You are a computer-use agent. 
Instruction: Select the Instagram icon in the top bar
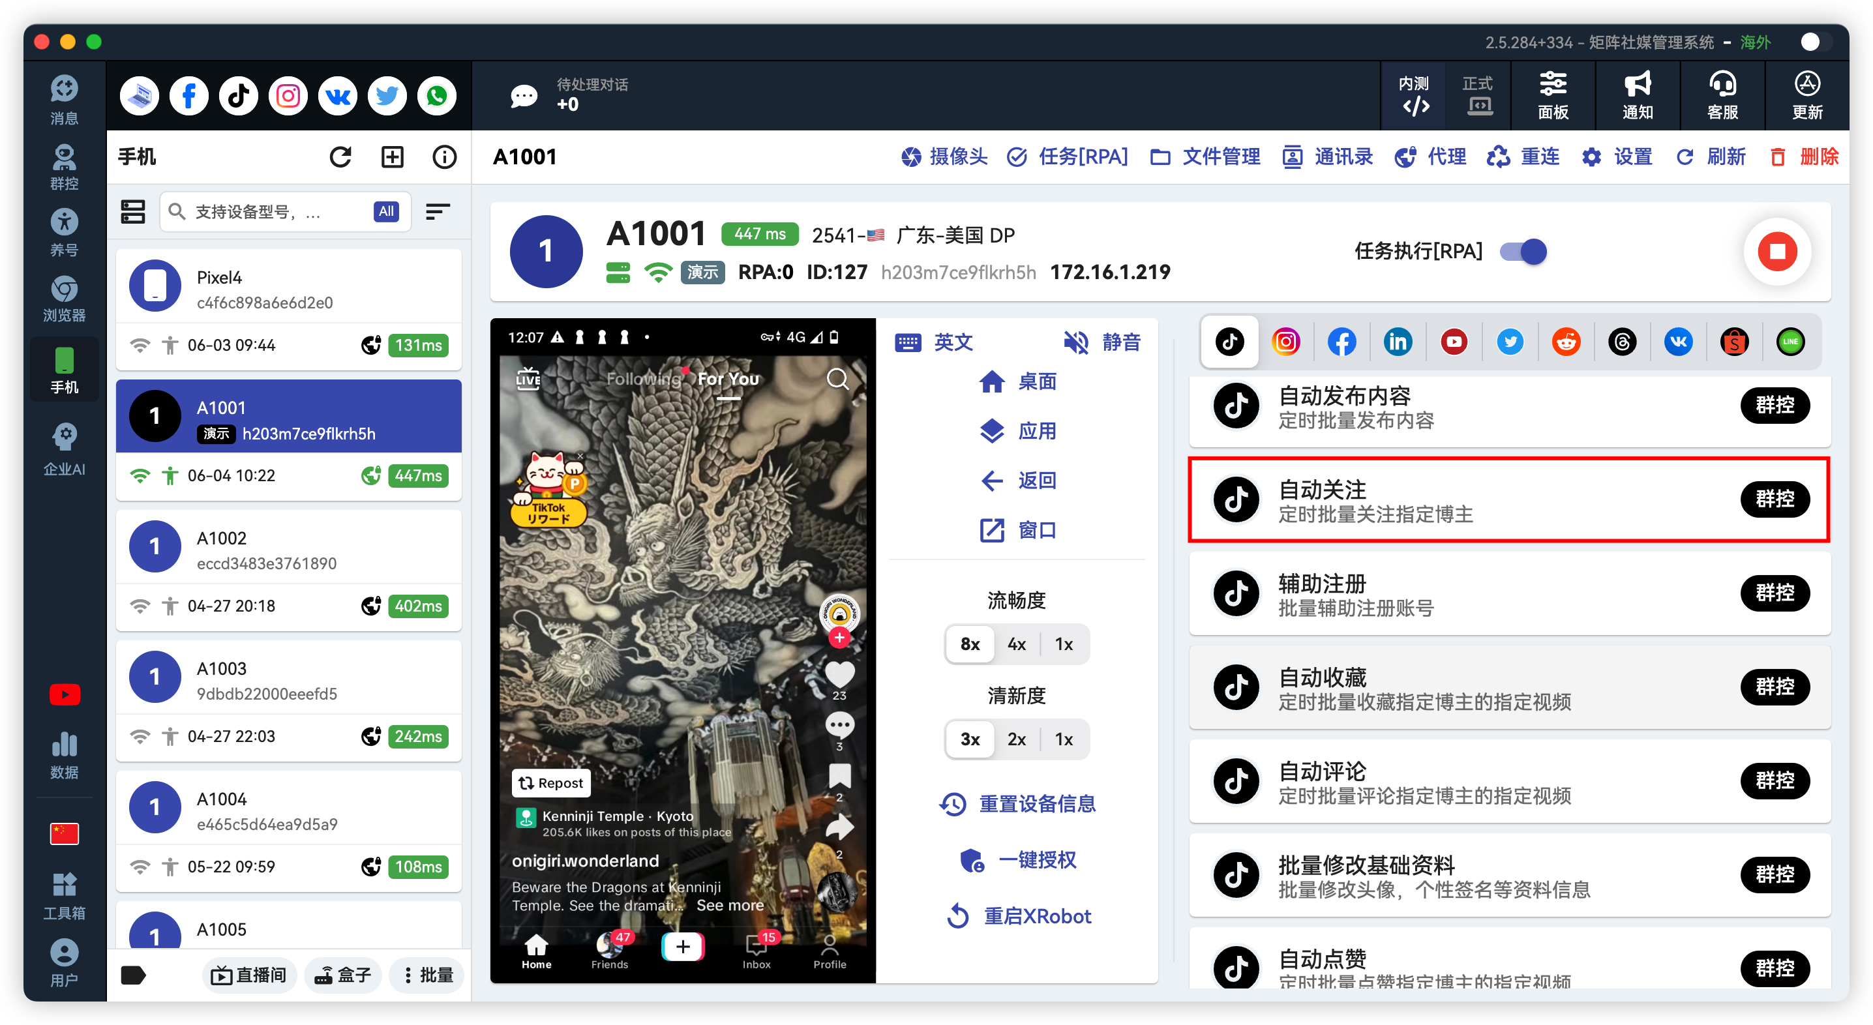click(288, 96)
